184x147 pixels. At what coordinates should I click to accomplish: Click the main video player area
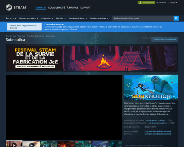click(x=64, y=107)
